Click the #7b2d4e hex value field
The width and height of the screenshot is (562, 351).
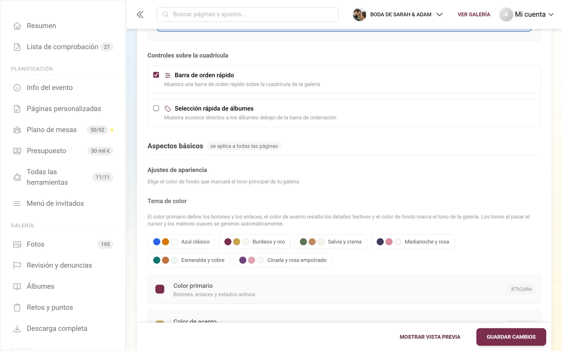tap(521, 289)
